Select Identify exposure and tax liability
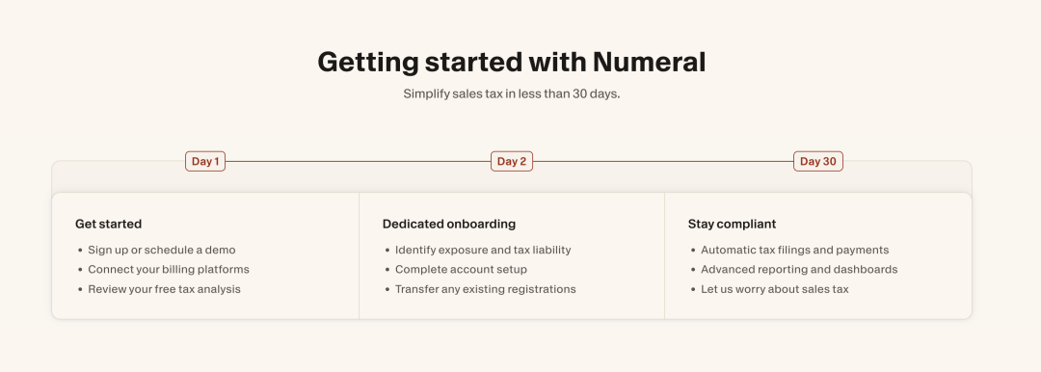 click(483, 251)
